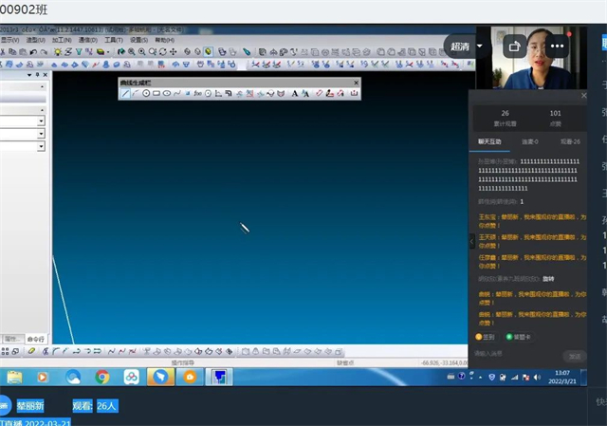This screenshot has height=426, width=607.
Task: Select the straight line tool in the curve toolbar
Action: click(125, 93)
